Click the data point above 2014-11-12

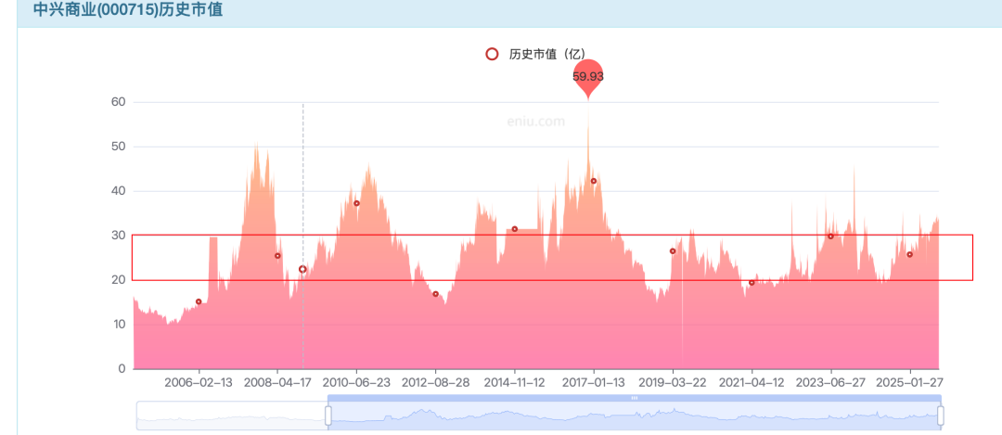pos(514,229)
